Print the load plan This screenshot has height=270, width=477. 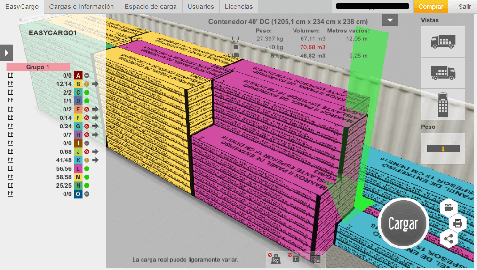(456, 223)
